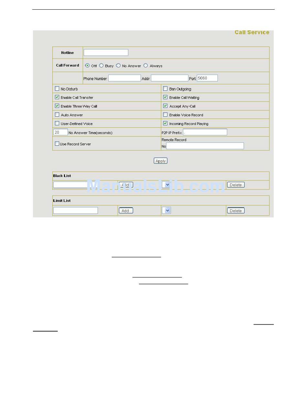Click the Black List heading
Viewport: 307px width, 407px height.
pos(62,176)
